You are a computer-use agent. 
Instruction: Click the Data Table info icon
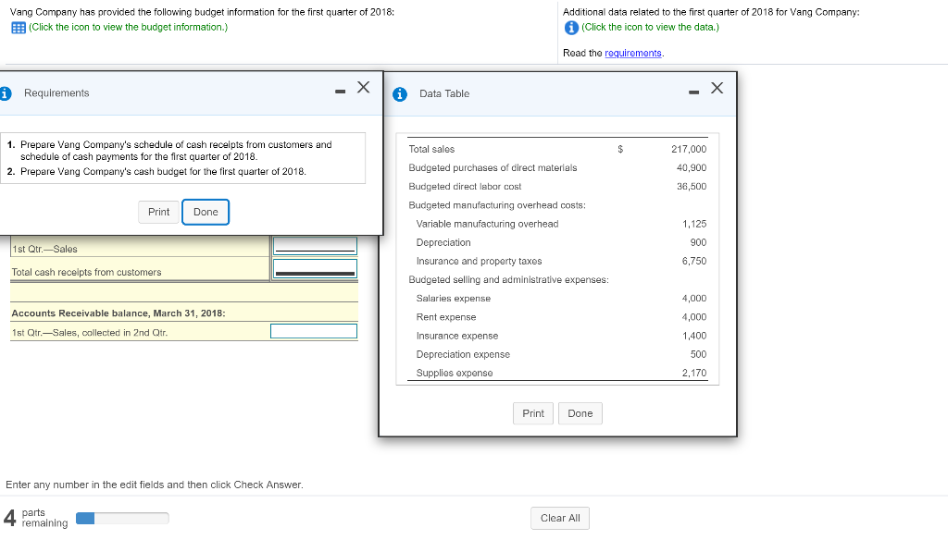point(400,93)
